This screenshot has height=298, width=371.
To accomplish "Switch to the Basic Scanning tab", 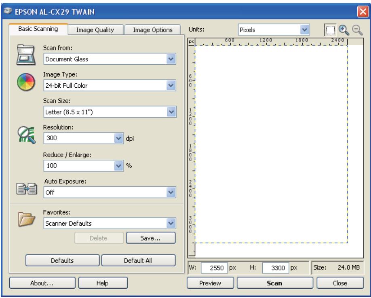I will [x=38, y=29].
